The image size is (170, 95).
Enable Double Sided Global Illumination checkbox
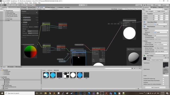click(163, 80)
